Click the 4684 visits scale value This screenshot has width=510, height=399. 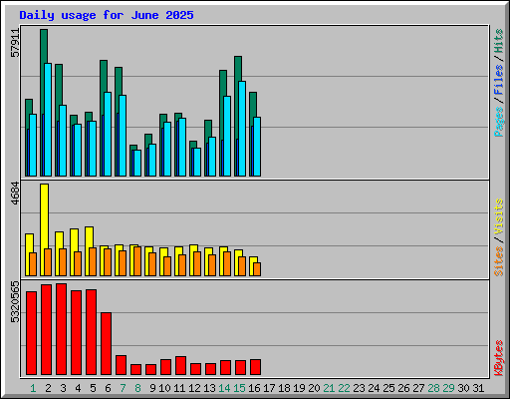click(x=15, y=194)
